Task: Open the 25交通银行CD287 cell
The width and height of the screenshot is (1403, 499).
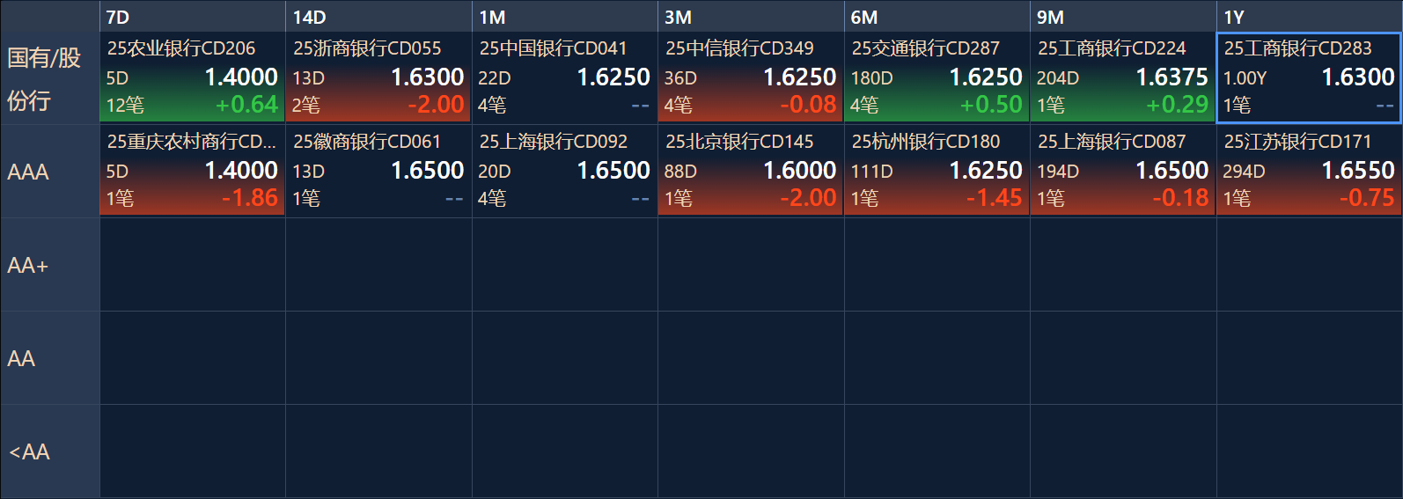Action: pyautogui.click(x=937, y=77)
